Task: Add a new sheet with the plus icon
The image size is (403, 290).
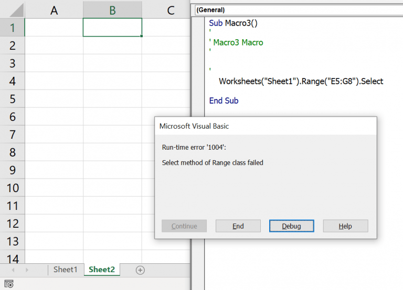Action: click(x=140, y=270)
